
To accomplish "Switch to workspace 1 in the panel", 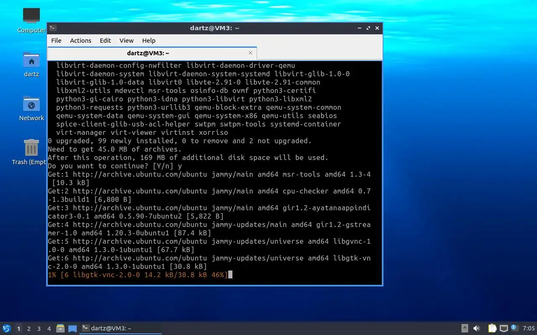I will click(x=18, y=329).
